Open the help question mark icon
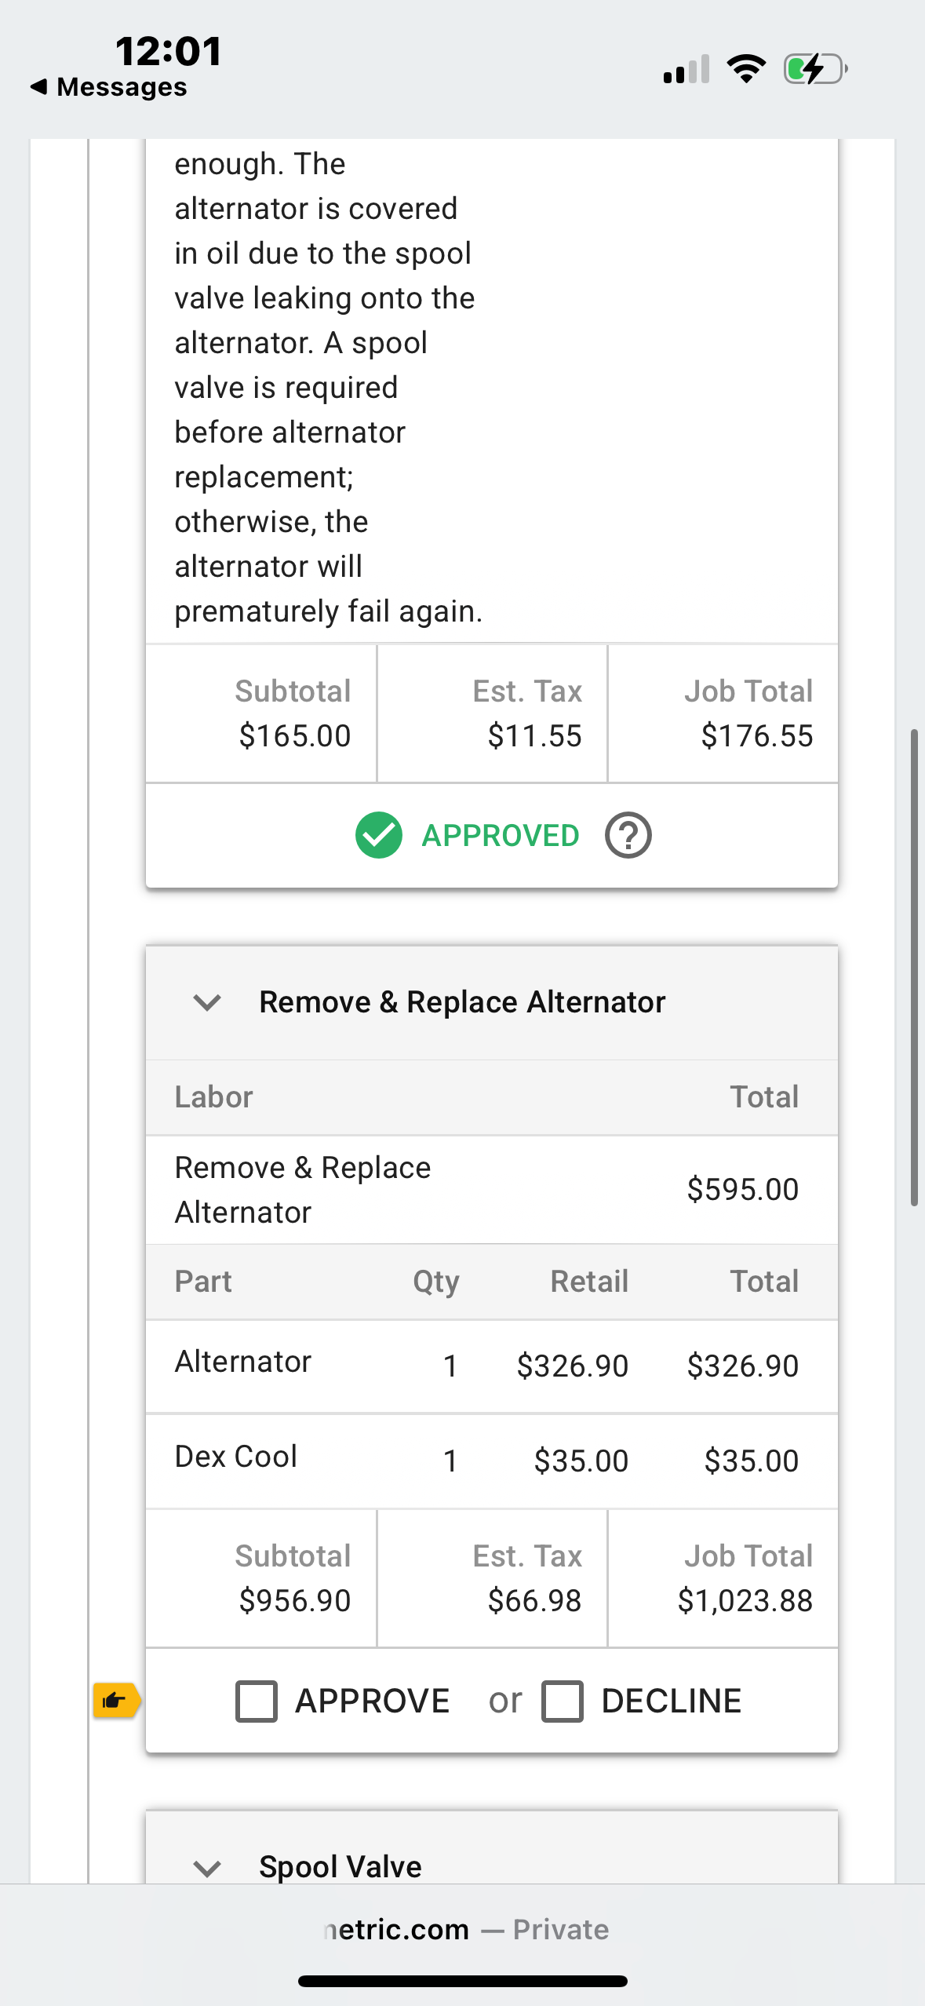This screenshot has width=925, height=2006. (x=628, y=835)
